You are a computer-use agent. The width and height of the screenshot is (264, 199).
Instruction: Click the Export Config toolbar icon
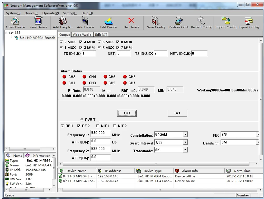pos(249,21)
